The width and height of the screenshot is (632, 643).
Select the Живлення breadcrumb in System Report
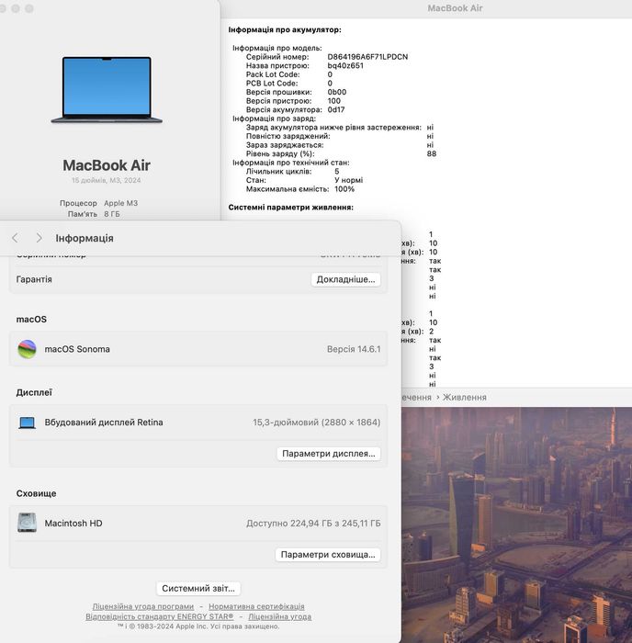(x=464, y=398)
